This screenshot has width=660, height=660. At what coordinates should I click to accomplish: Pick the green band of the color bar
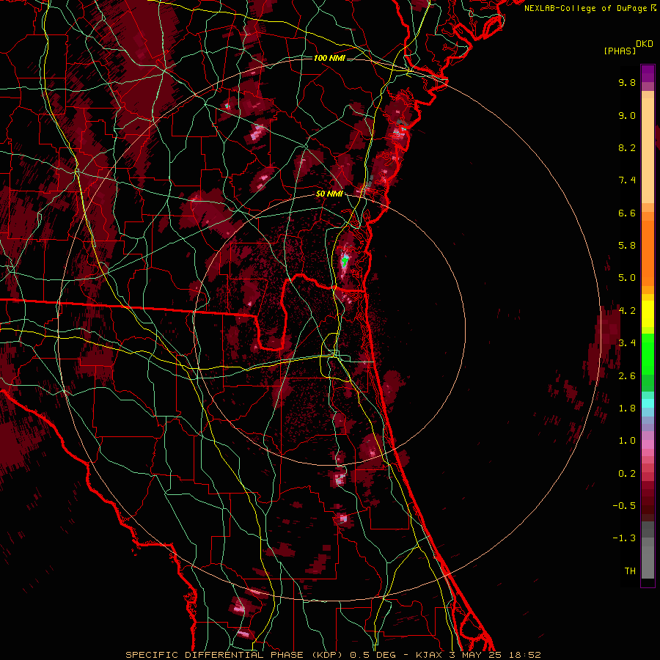648,353
